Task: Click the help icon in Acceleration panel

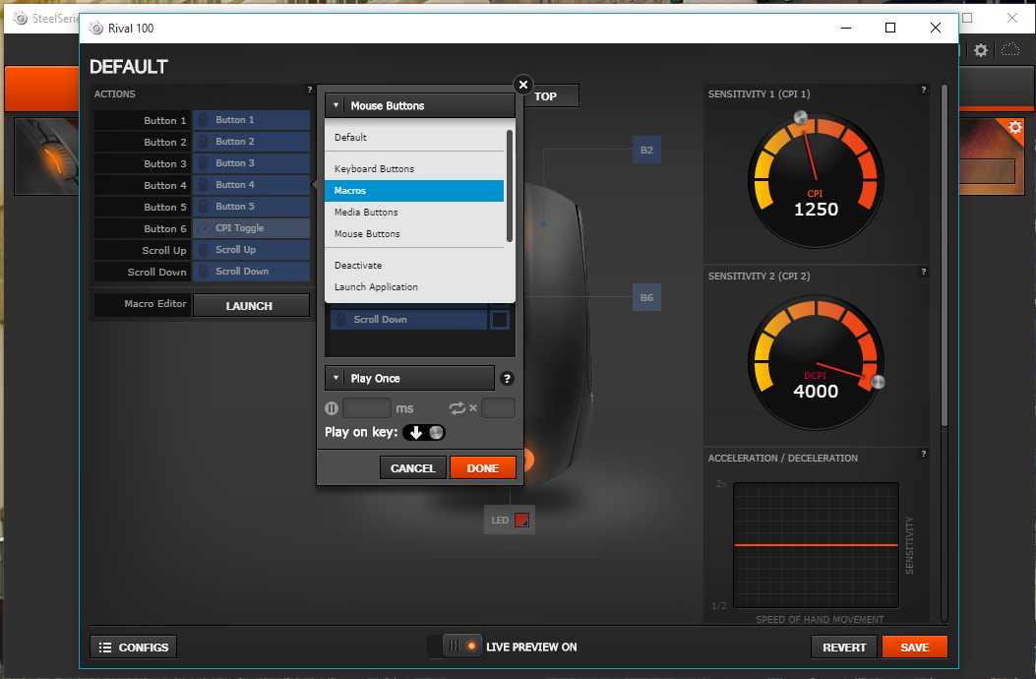Action: [923, 455]
